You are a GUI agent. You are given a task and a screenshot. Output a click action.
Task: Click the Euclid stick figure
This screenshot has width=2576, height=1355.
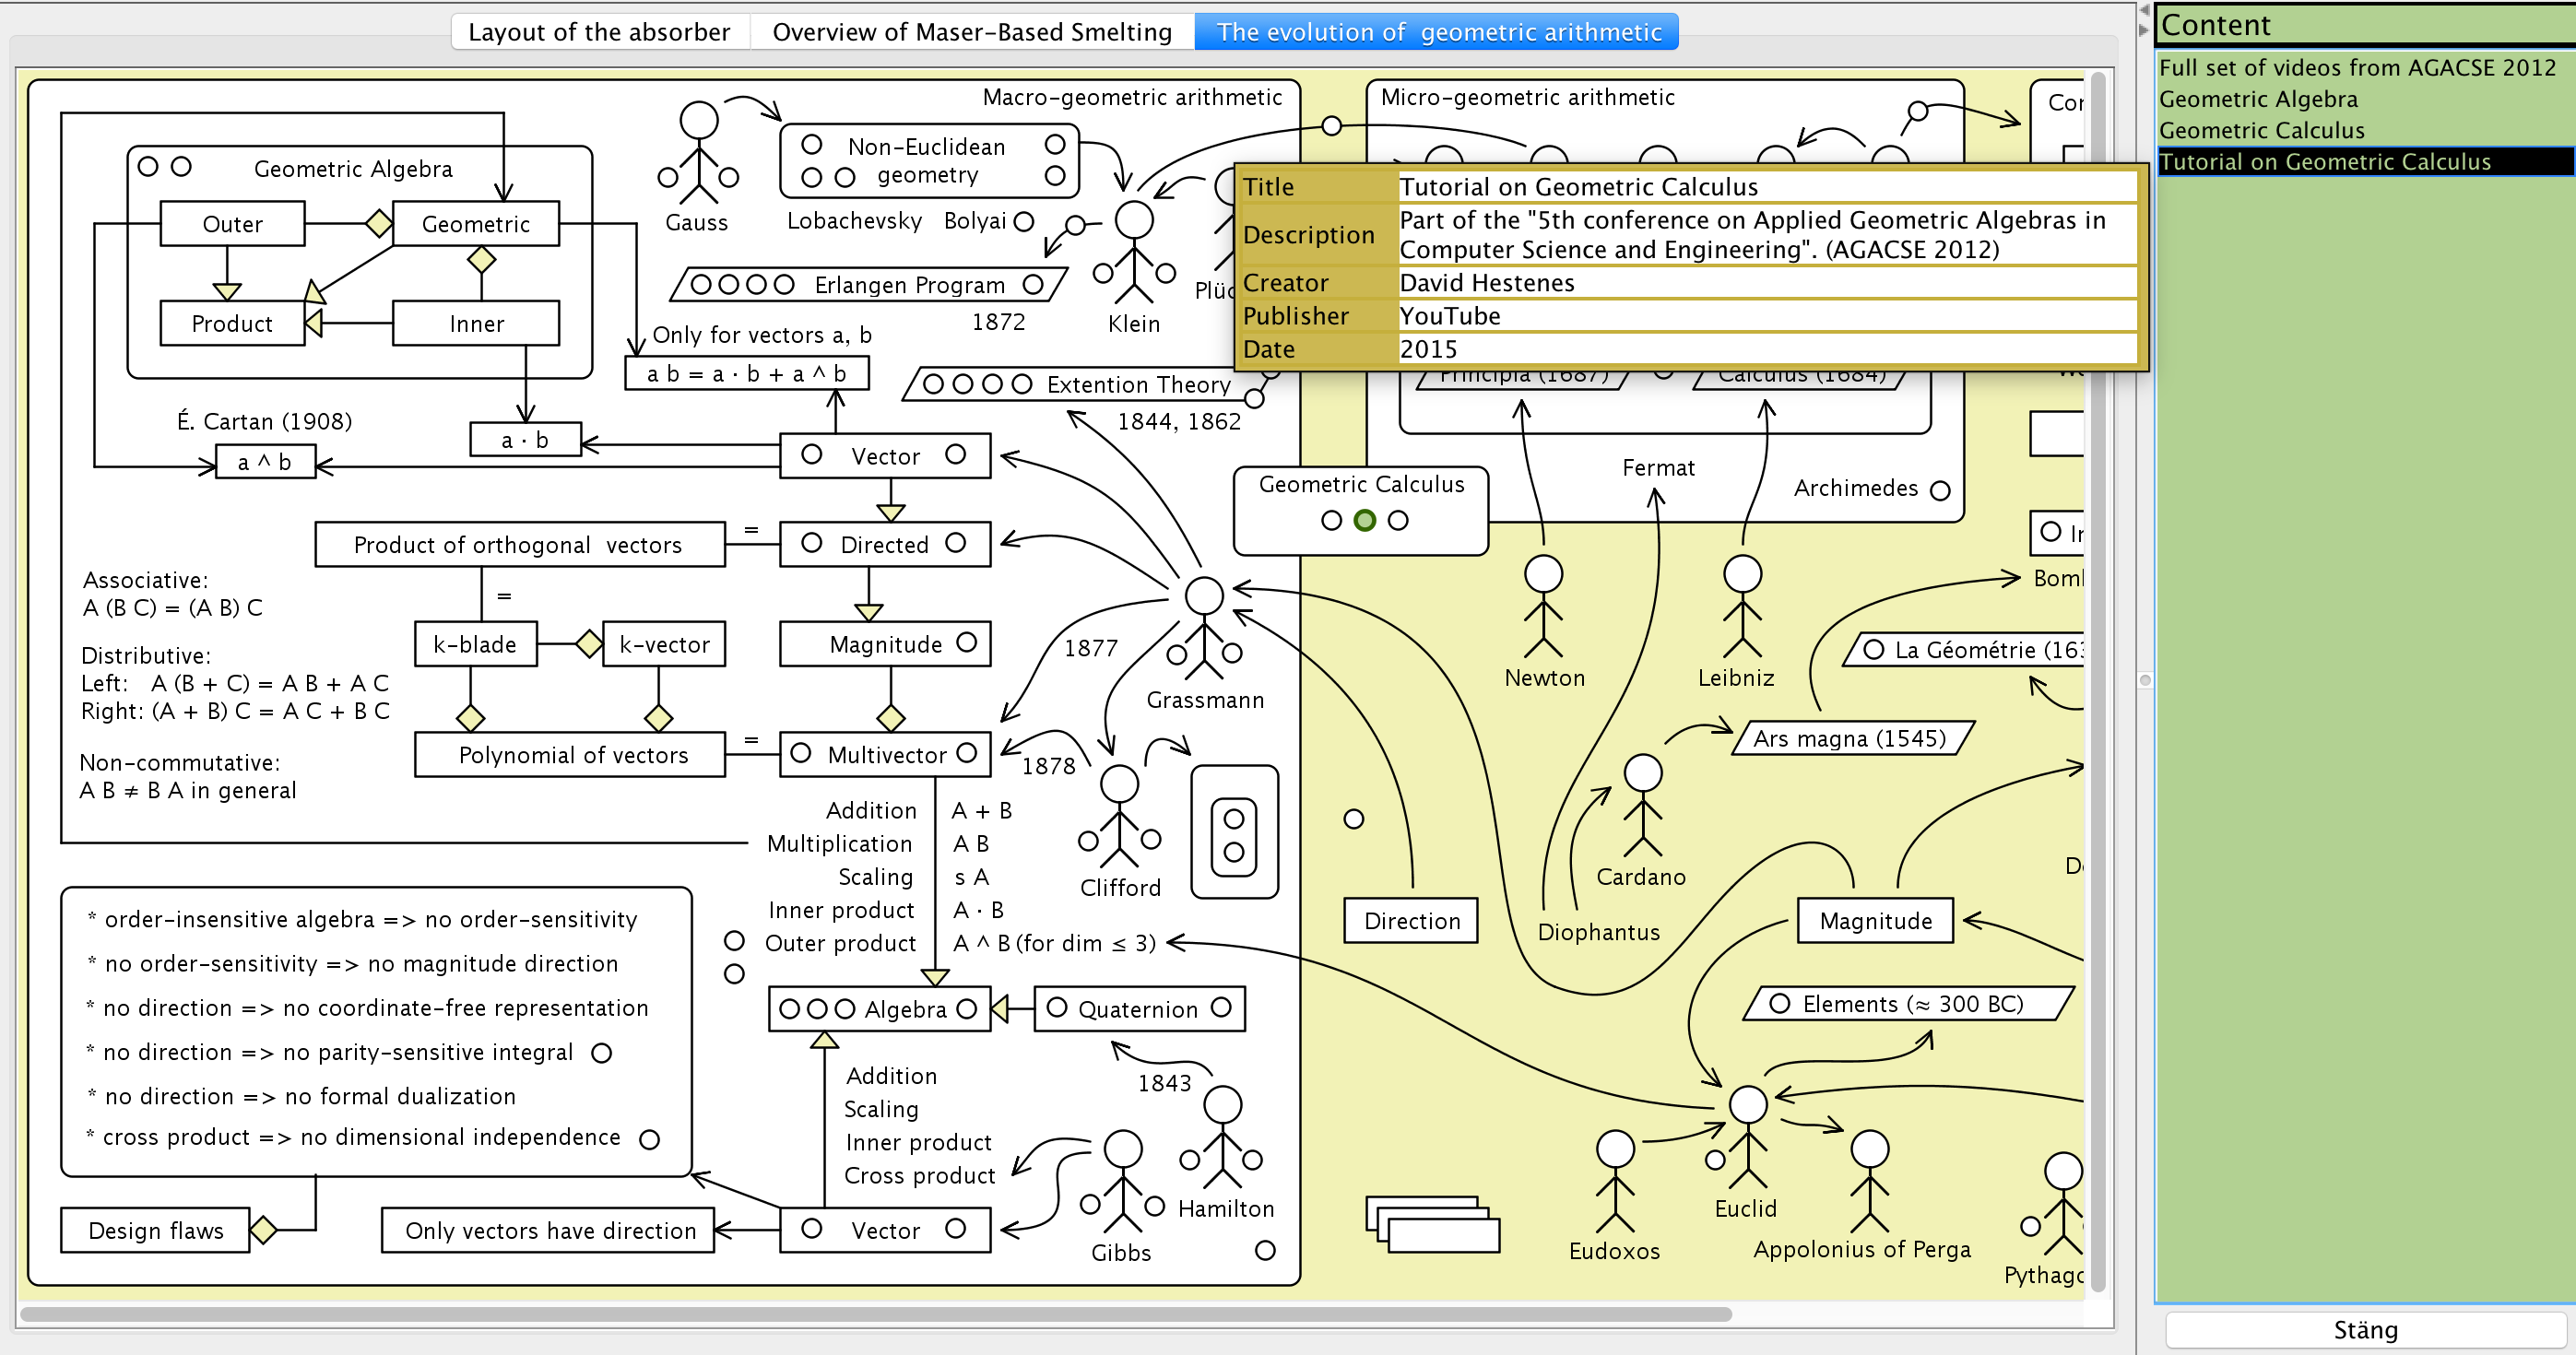[1747, 1135]
